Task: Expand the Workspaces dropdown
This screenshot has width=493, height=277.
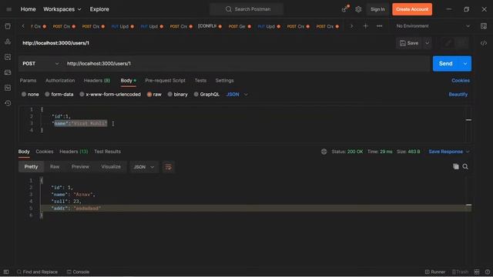Action: tap(62, 9)
